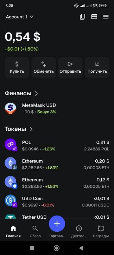This screenshot has width=114, height=255.
Task: Expand the Токены section chevron
Action: 31,129
